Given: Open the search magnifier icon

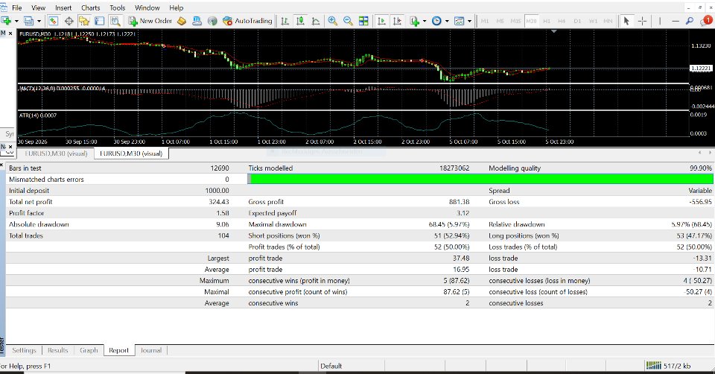Looking at the screenshot, I should pyautogui.click(x=690, y=21).
